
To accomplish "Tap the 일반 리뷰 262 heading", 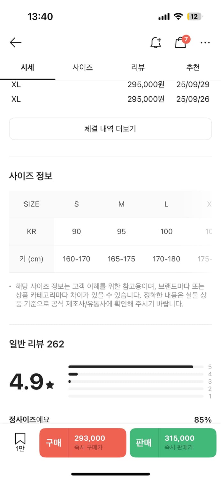I will [37, 344].
